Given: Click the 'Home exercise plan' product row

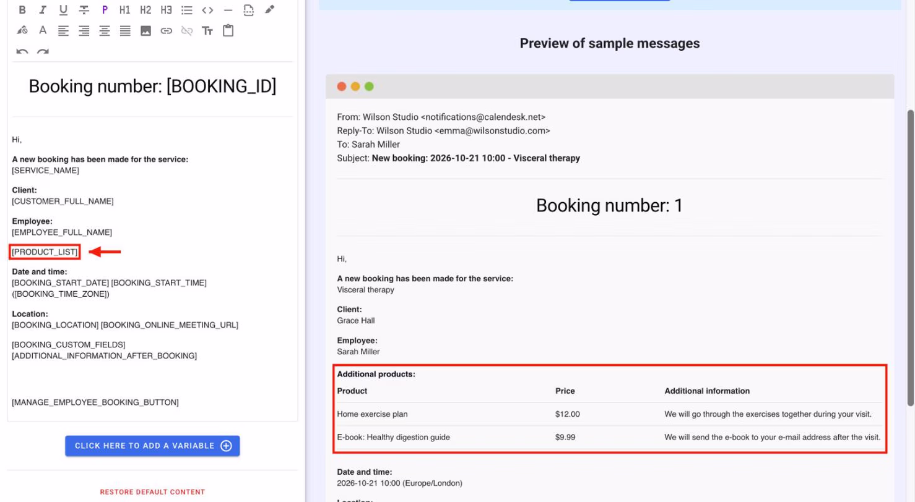Looking at the screenshot, I should coord(610,414).
